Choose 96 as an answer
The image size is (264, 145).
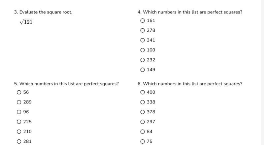pyautogui.click(x=19, y=112)
